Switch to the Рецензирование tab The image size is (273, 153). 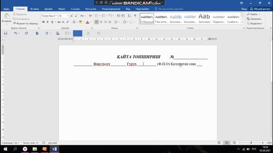111,9
